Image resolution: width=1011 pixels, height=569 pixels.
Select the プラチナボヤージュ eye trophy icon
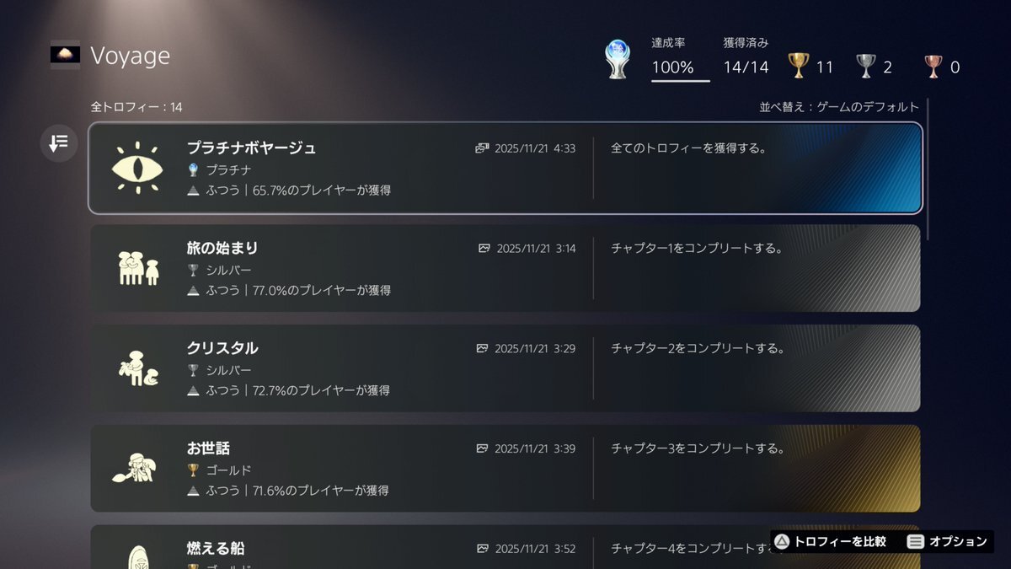(x=136, y=168)
